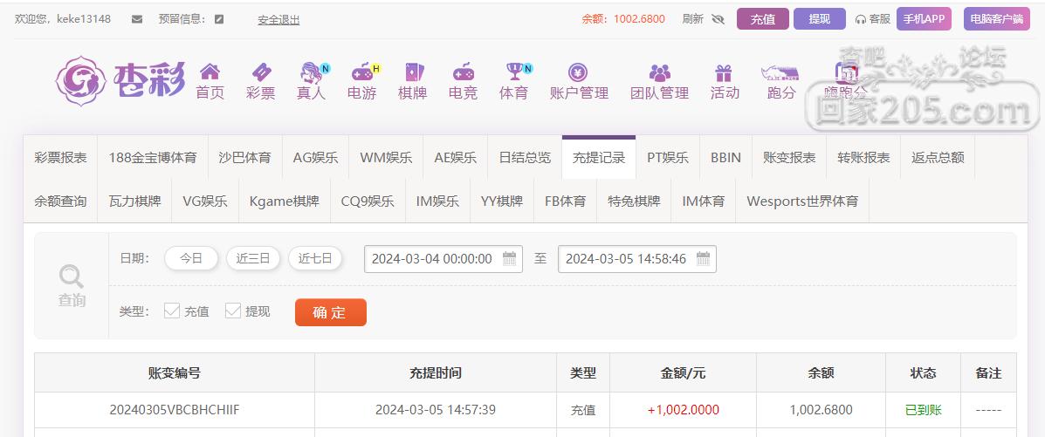Edit reserved info pencil icon
The height and width of the screenshot is (437, 1045).
[219, 19]
